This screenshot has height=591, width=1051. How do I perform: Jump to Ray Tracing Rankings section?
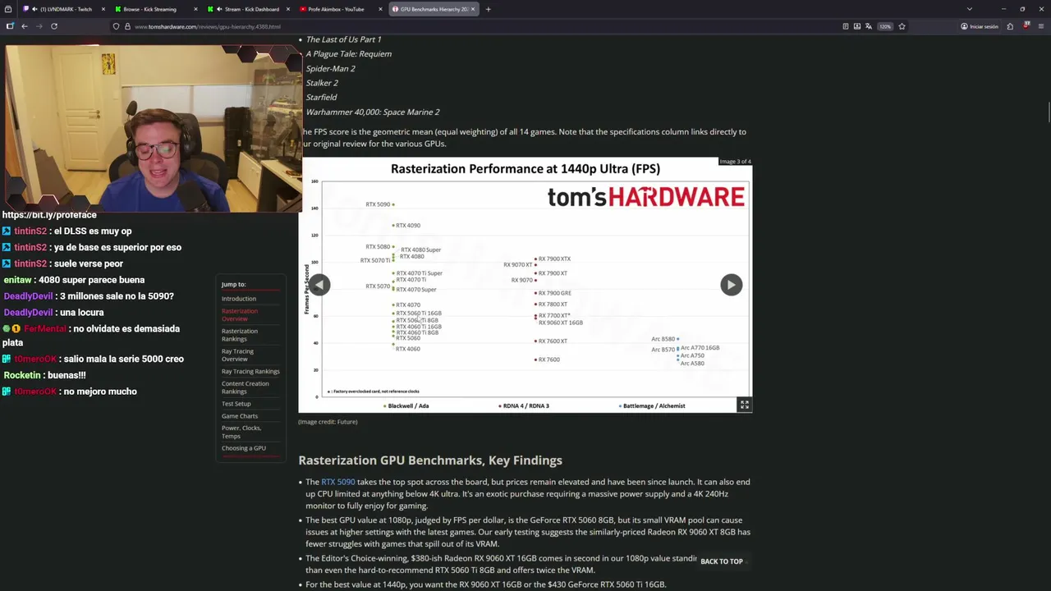coord(250,371)
